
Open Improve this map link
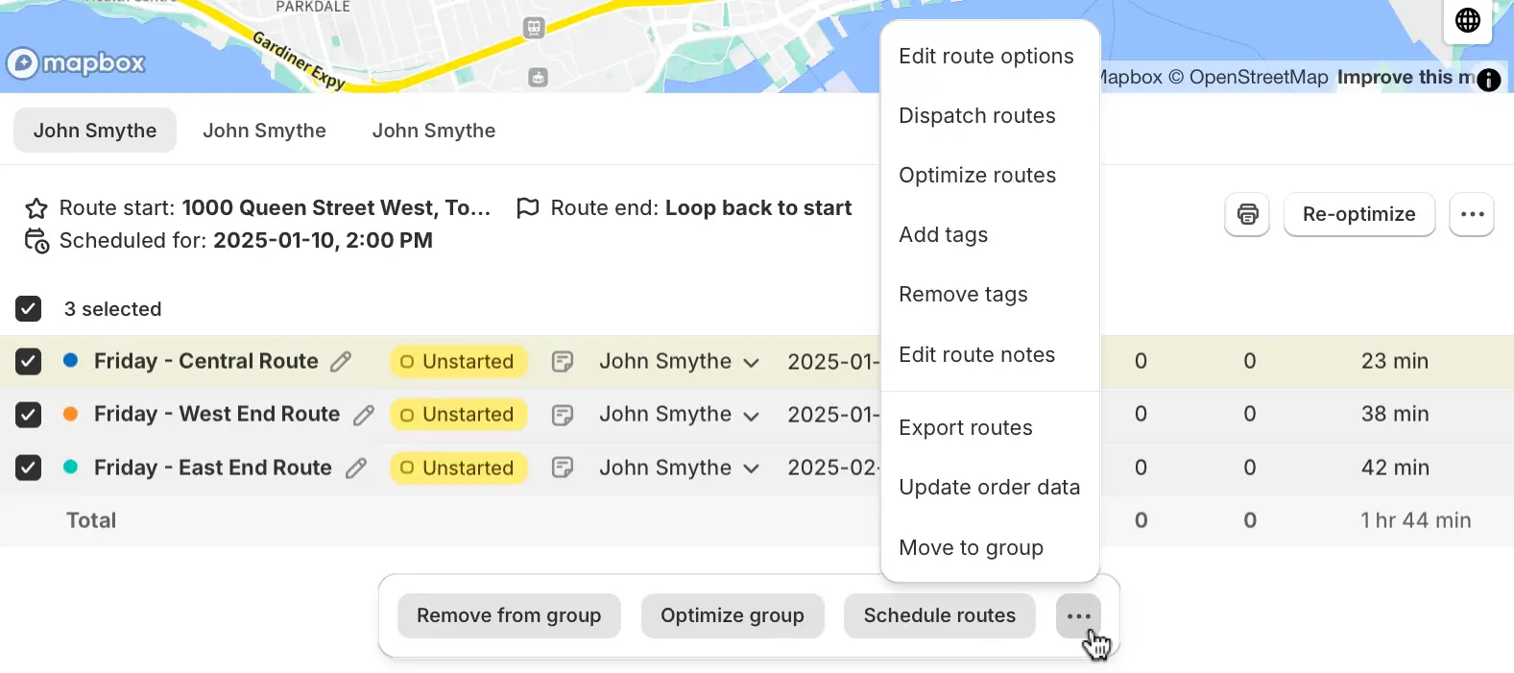point(1406,78)
